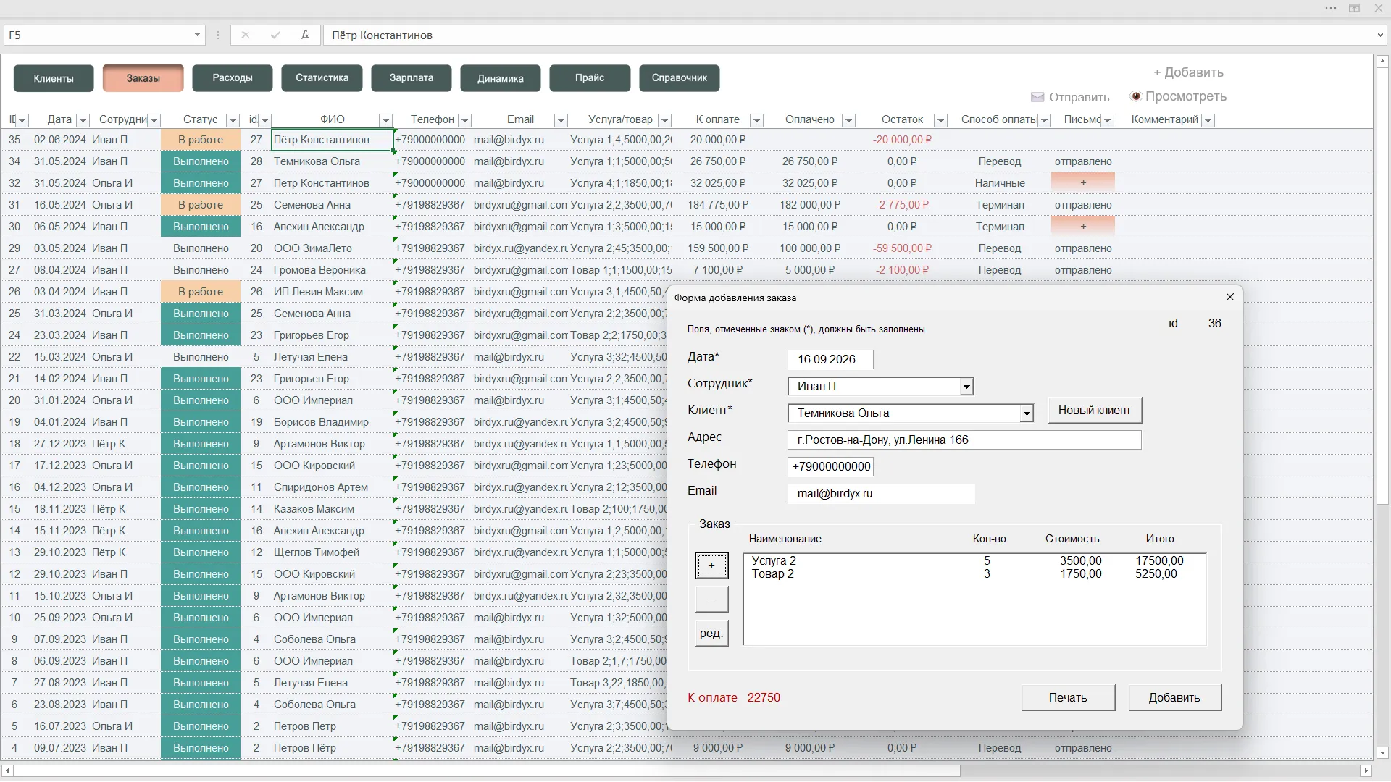Click the + Добавить link
The width and height of the screenshot is (1391, 782).
coord(1188,72)
